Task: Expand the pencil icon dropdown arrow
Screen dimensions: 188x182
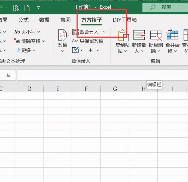Action: click(81, 50)
